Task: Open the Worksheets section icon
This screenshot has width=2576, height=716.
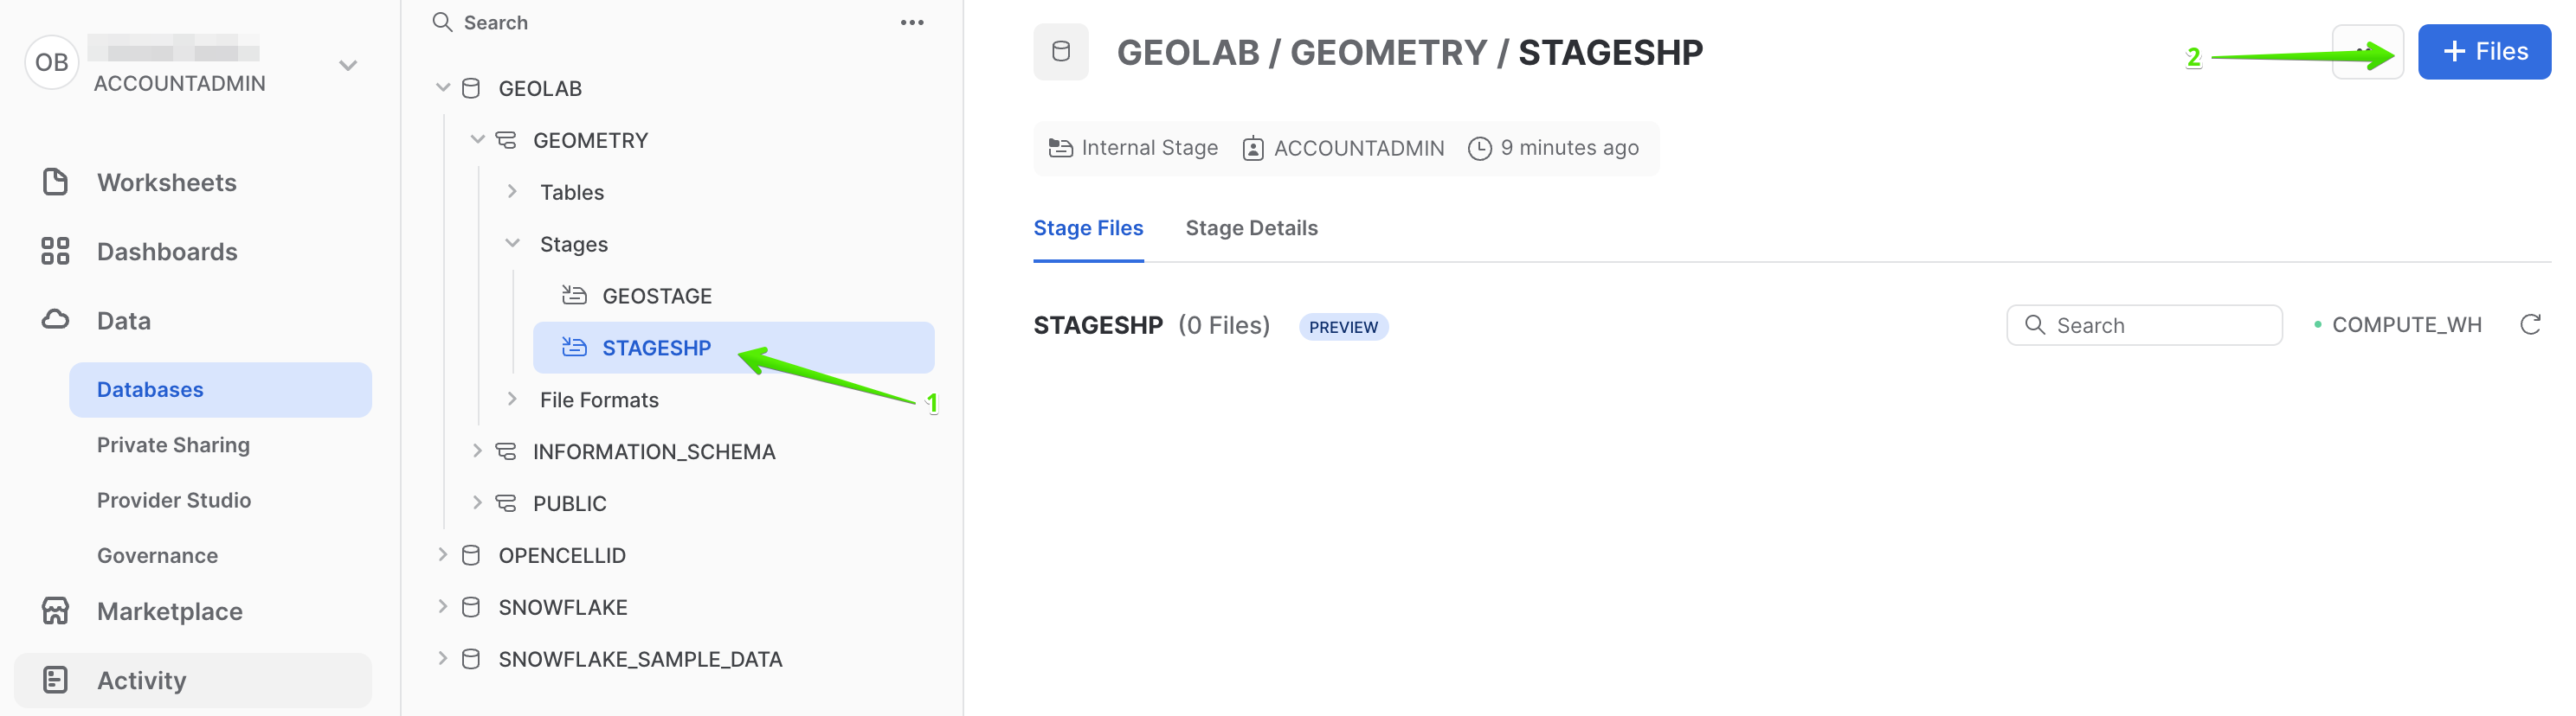Action: pos(55,182)
